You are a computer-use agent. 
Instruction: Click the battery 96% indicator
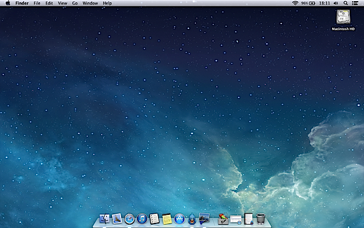tap(308, 3)
